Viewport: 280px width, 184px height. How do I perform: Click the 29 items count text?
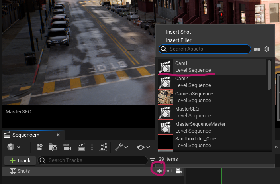(x=168, y=159)
